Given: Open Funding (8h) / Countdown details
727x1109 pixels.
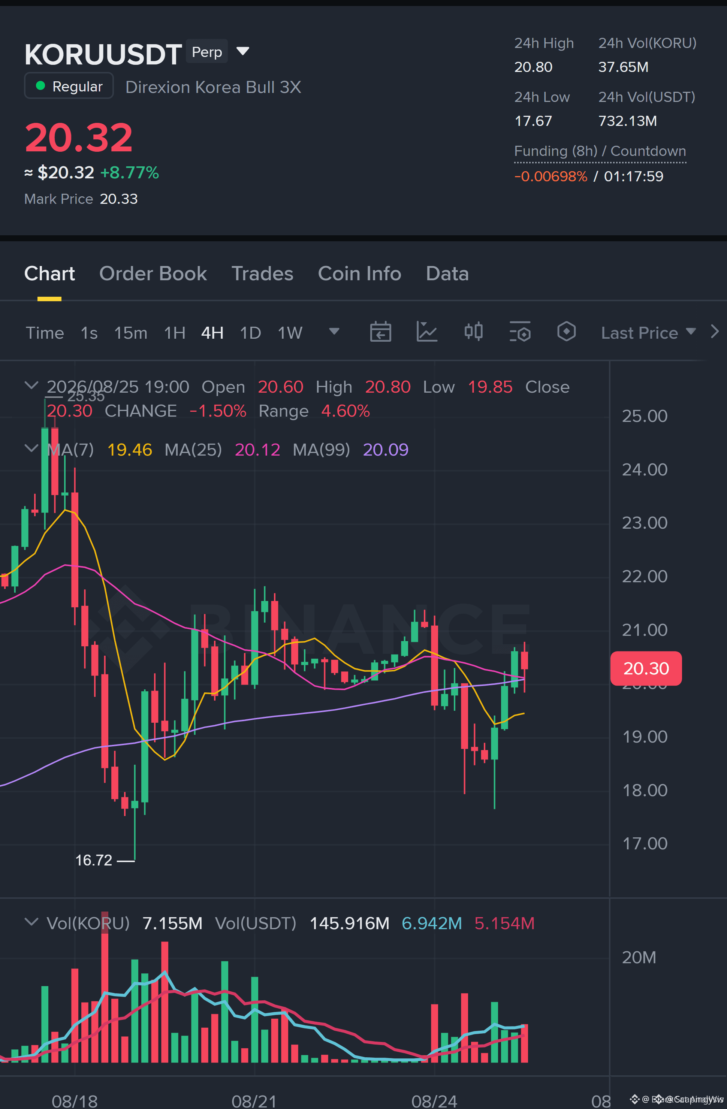Looking at the screenshot, I should pyautogui.click(x=600, y=151).
